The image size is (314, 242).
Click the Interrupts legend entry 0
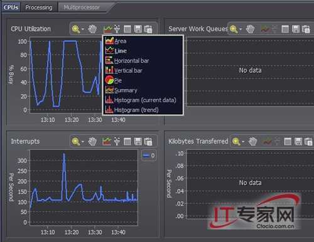pos(149,155)
